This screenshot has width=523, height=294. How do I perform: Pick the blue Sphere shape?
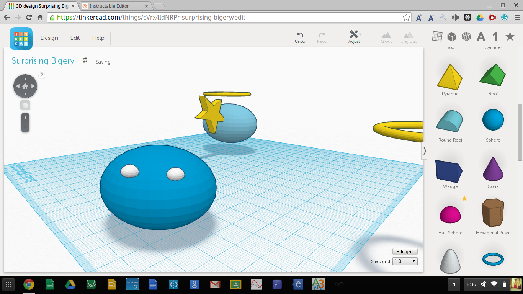493,120
